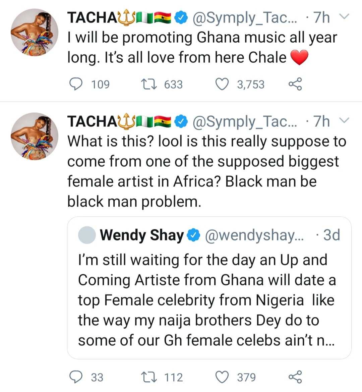Open Tacha's avatar on second tweet
Viewport: 362px width, 392px height.
35,136
